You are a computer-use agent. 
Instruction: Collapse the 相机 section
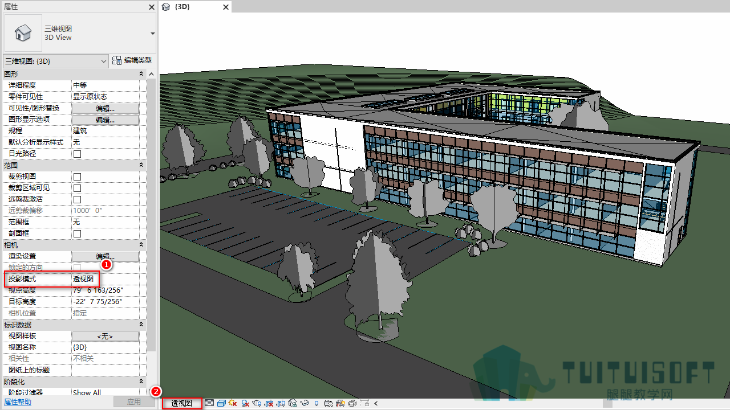pyautogui.click(x=141, y=245)
